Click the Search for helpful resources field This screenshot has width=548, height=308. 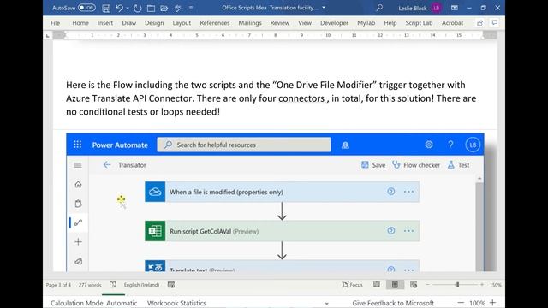coord(244,145)
